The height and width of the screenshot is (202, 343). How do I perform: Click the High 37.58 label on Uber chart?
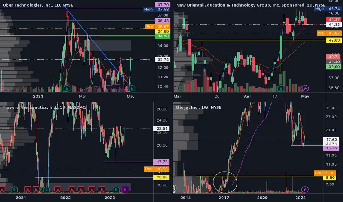(157, 10)
